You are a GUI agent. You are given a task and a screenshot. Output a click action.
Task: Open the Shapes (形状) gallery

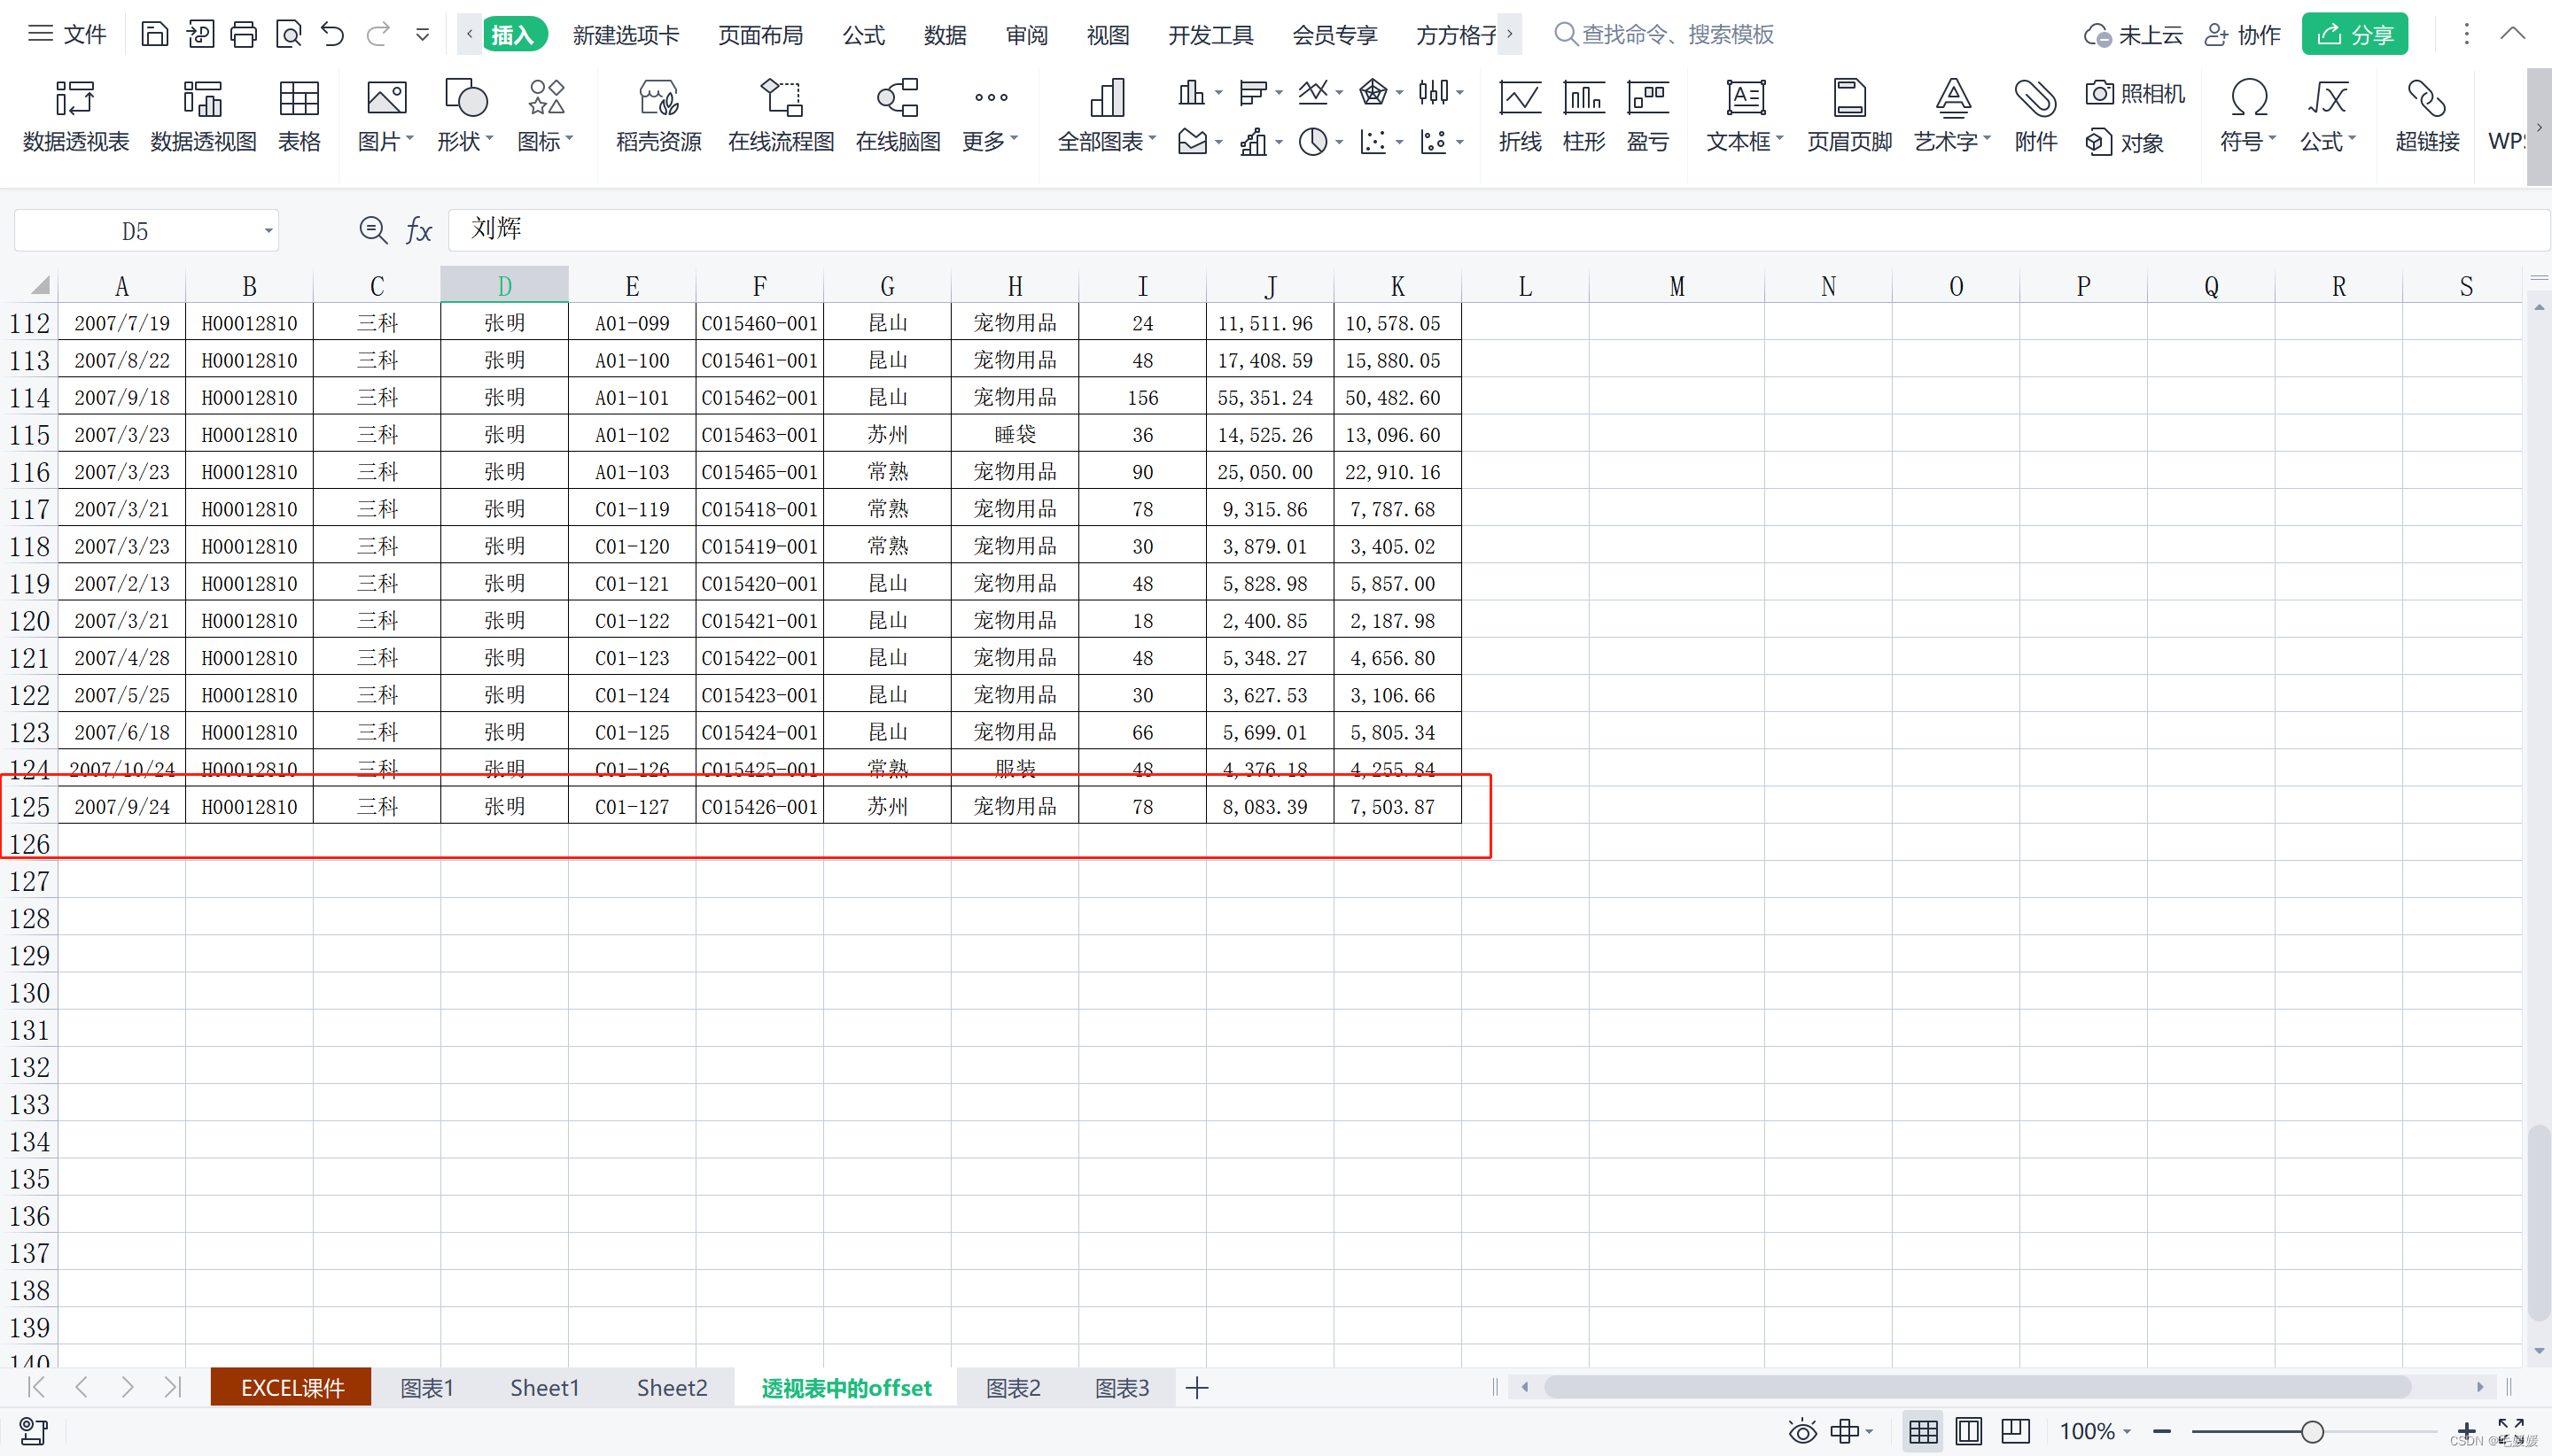pyautogui.click(x=465, y=116)
